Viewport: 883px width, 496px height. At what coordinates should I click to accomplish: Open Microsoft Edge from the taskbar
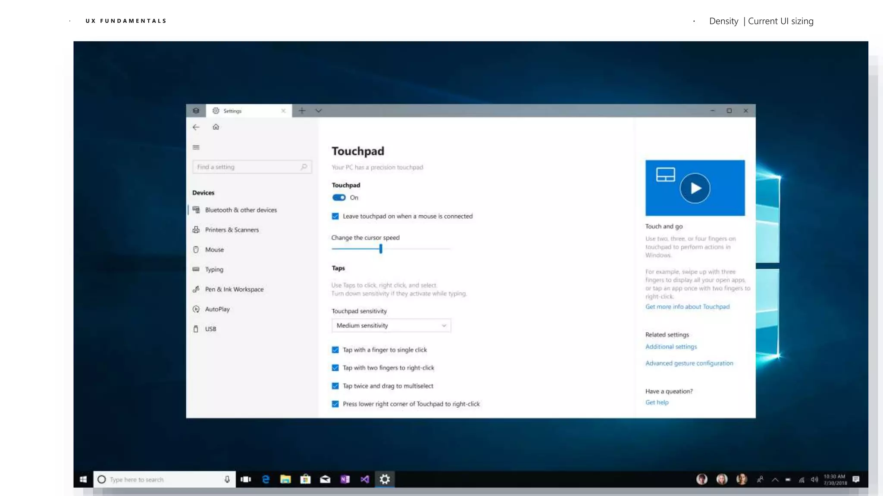click(x=266, y=479)
